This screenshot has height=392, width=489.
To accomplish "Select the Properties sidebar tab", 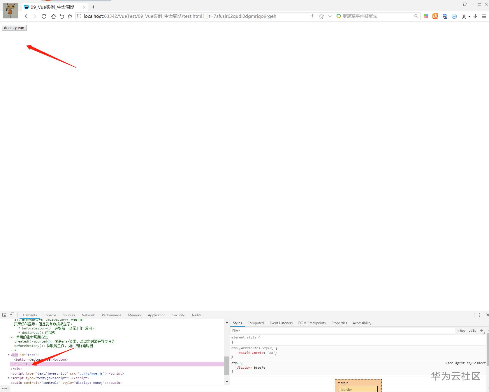I will click(x=339, y=323).
